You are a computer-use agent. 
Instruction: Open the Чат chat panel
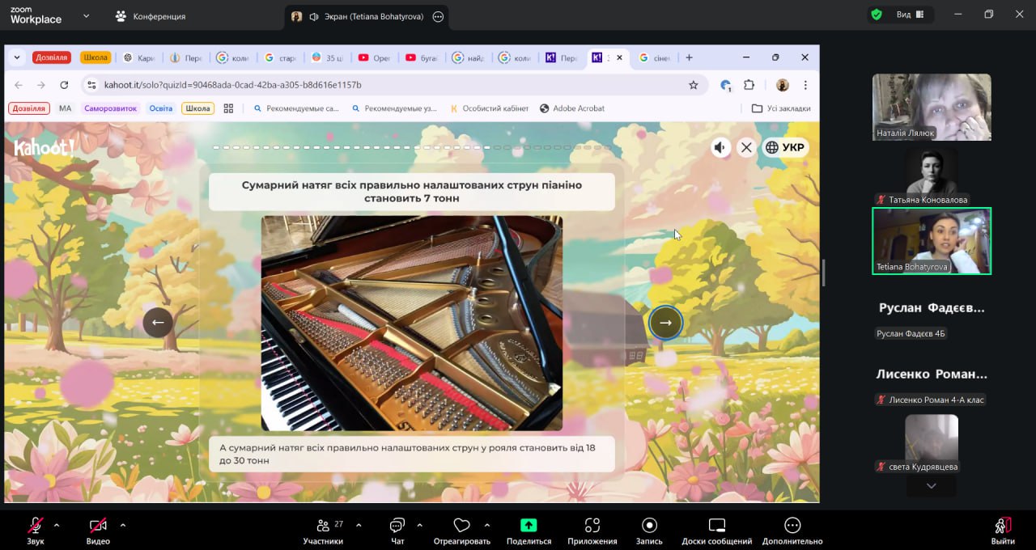397,526
